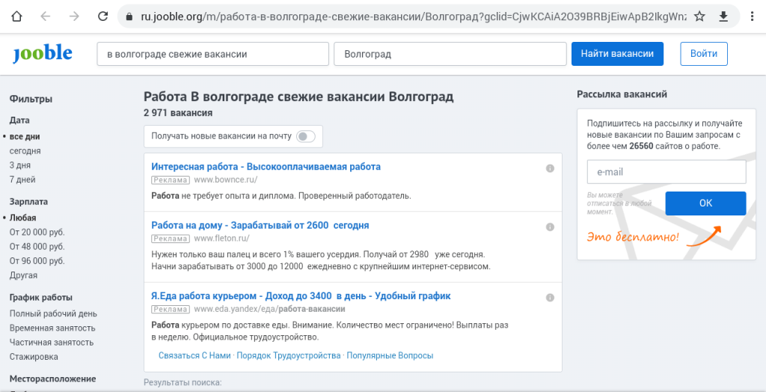Viewport: 766px width, 392px height.
Task: Click the 'Войти' login button
Action: click(703, 54)
